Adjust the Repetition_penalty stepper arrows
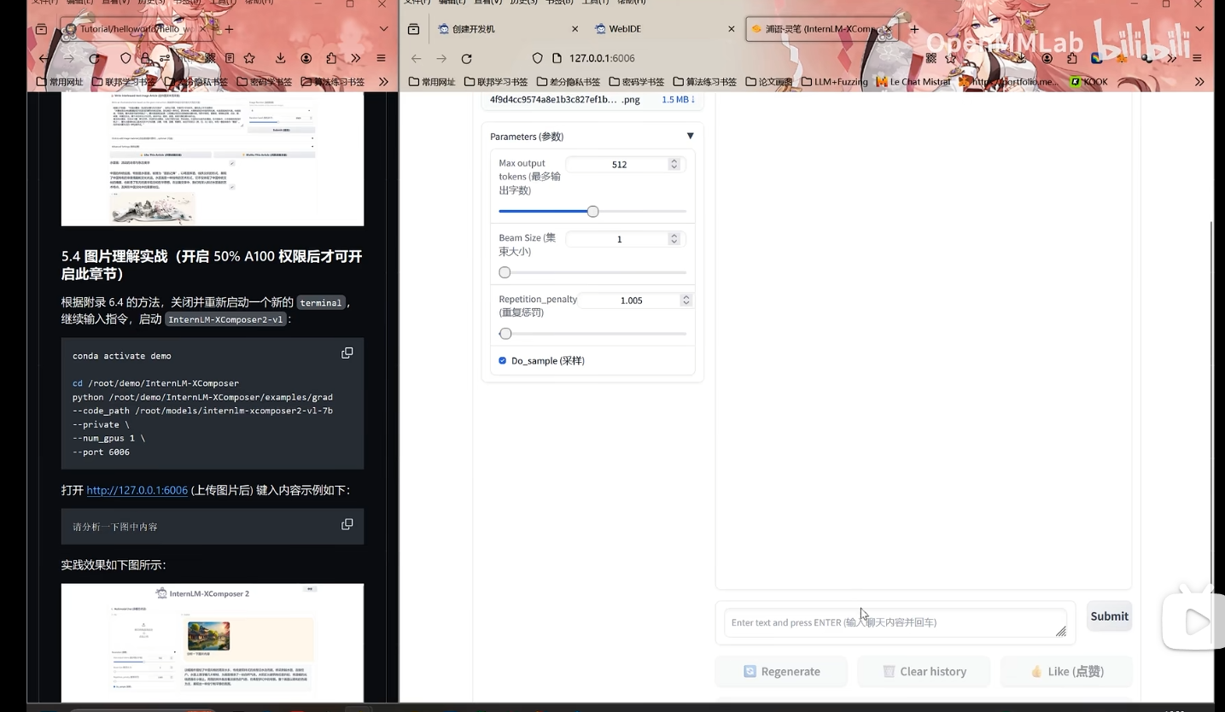This screenshot has height=712, width=1225. pyautogui.click(x=685, y=300)
